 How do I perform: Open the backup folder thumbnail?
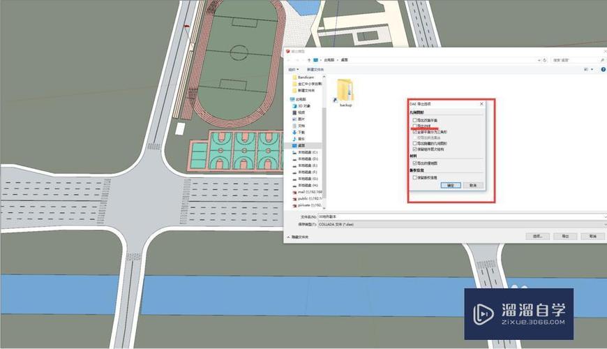click(345, 93)
